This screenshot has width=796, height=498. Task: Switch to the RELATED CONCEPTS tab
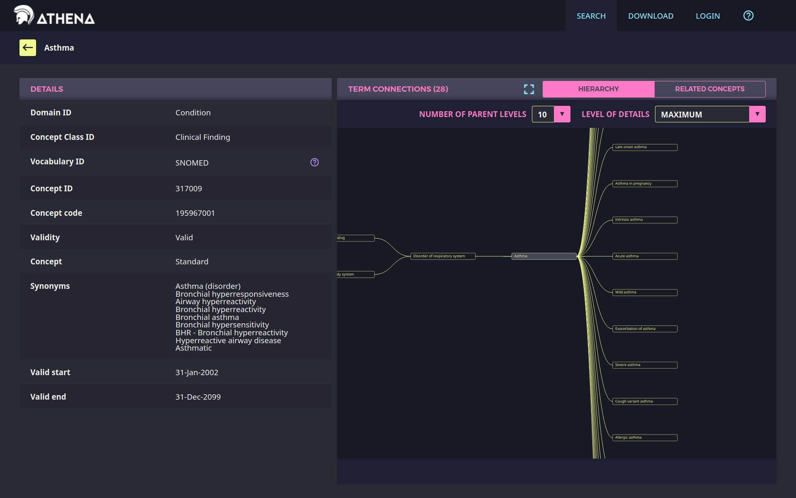709,89
